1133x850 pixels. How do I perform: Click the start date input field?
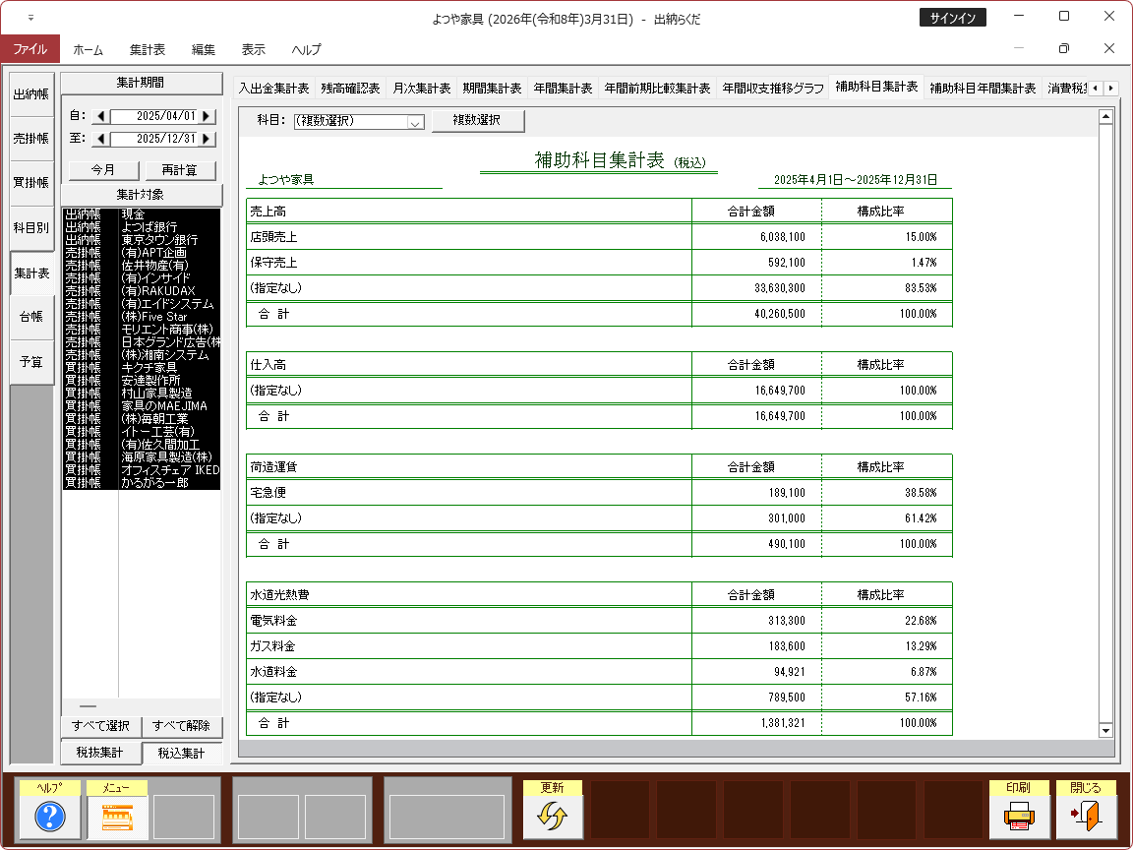click(x=153, y=116)
